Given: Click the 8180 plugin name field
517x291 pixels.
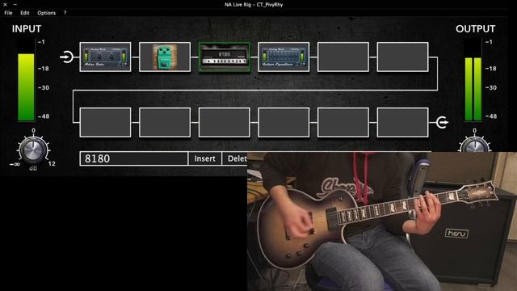Looking at the screenshot, I should tap(134, 158).
